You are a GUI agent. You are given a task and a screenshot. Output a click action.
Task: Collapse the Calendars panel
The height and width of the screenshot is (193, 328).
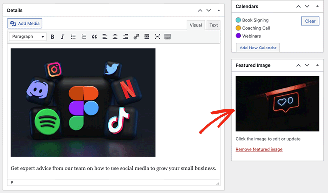point(317,7)
